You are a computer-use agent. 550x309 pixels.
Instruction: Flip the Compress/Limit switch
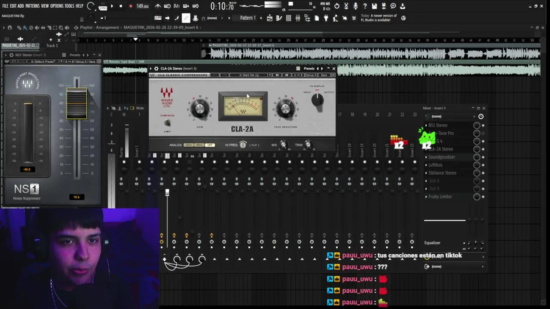point(167,123)
